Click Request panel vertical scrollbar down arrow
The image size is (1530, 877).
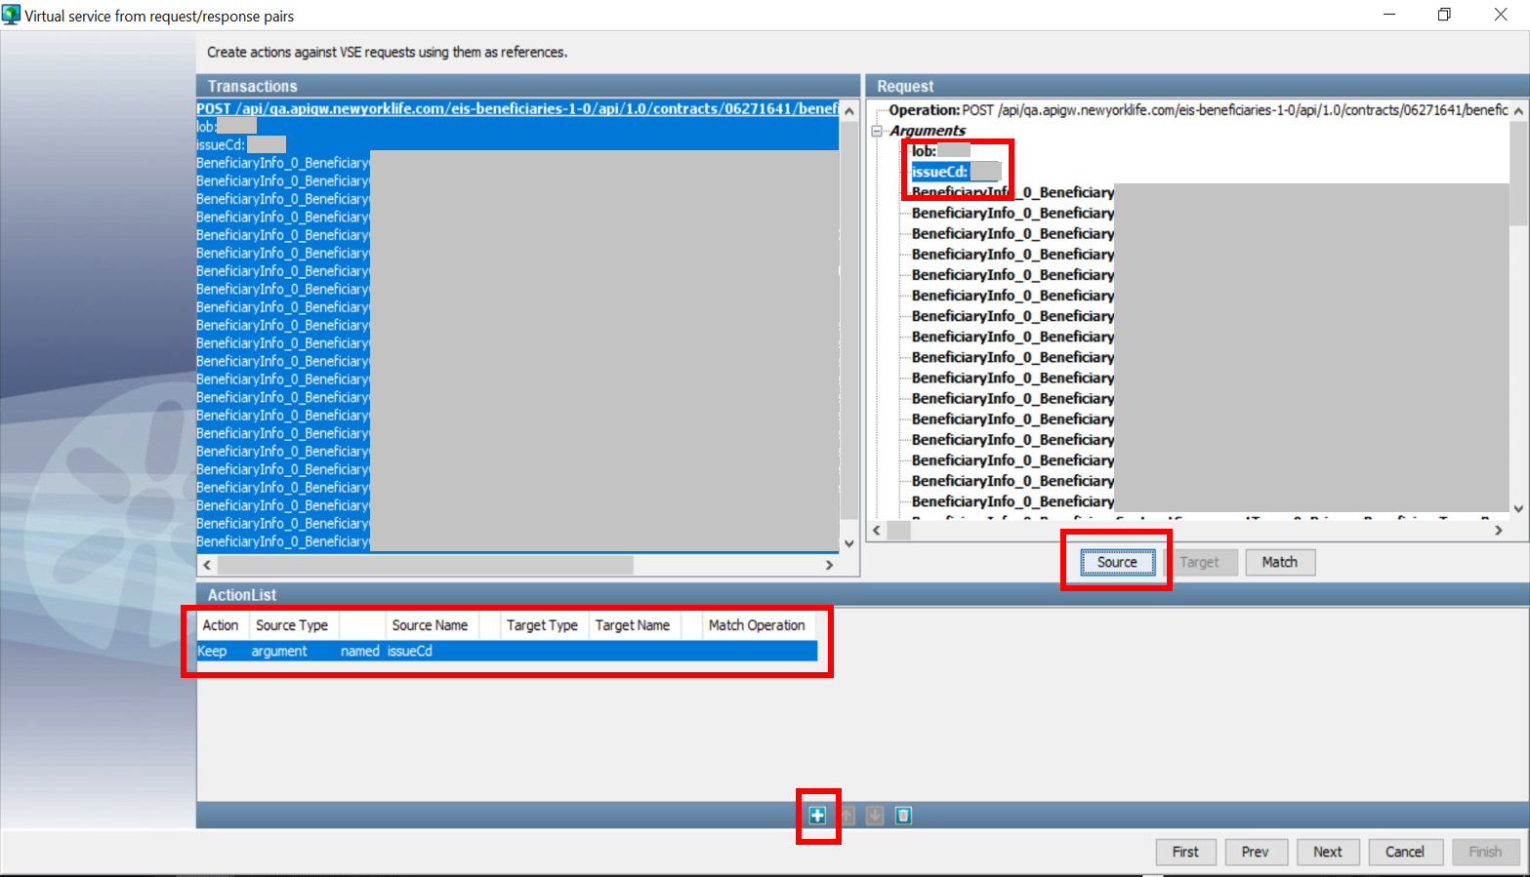(1518, 508)
